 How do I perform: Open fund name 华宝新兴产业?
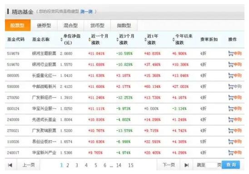click(x=44, y=153)
